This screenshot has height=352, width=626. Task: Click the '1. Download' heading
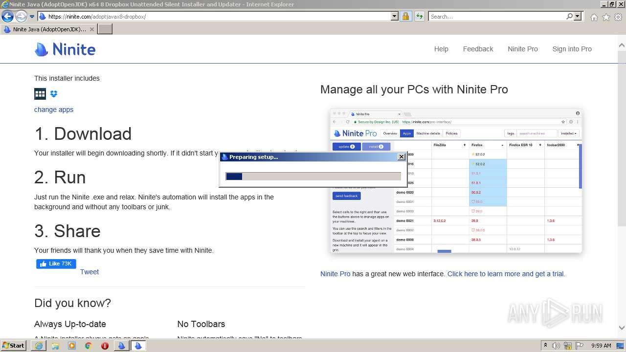pos(83,133)
